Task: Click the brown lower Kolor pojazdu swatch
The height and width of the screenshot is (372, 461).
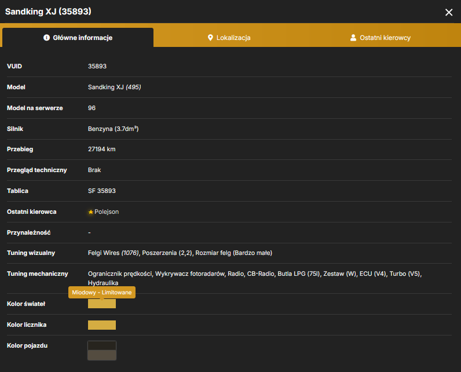Action: 102,355
